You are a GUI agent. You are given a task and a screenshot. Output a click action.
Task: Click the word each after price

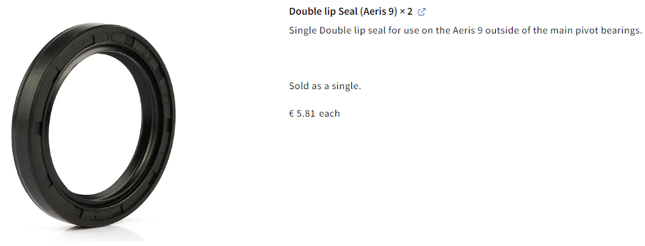pyautogui.click(x=329, y=113)
